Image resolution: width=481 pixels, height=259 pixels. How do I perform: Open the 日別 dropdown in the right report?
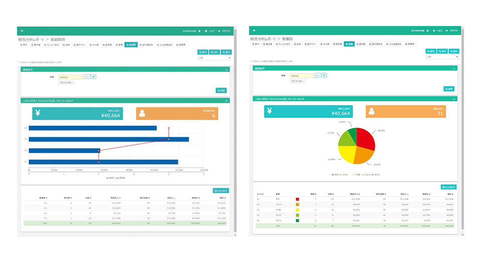point(442,57)
